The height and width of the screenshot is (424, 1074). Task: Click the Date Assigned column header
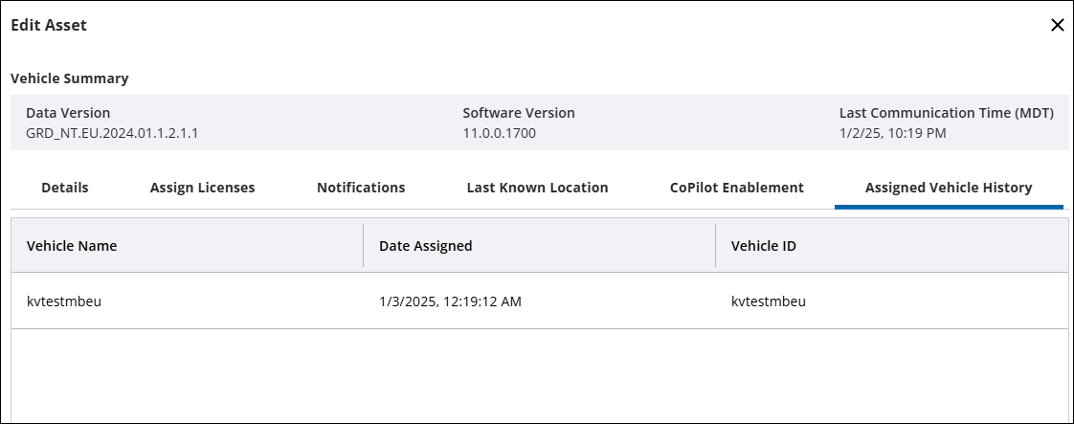point(426,246)
